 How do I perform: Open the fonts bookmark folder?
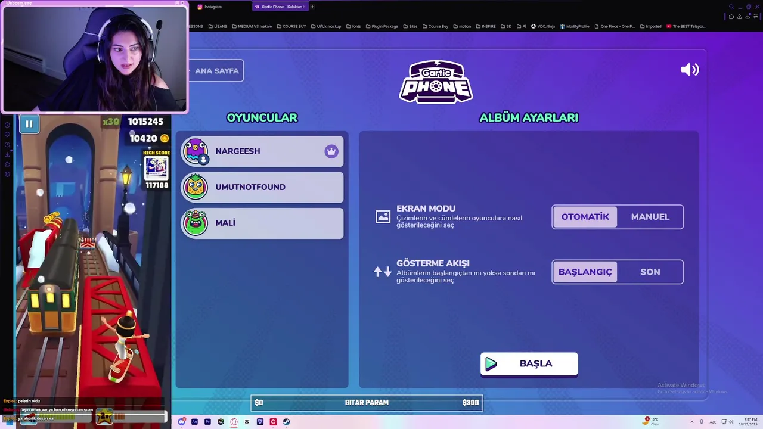(353, 26)
